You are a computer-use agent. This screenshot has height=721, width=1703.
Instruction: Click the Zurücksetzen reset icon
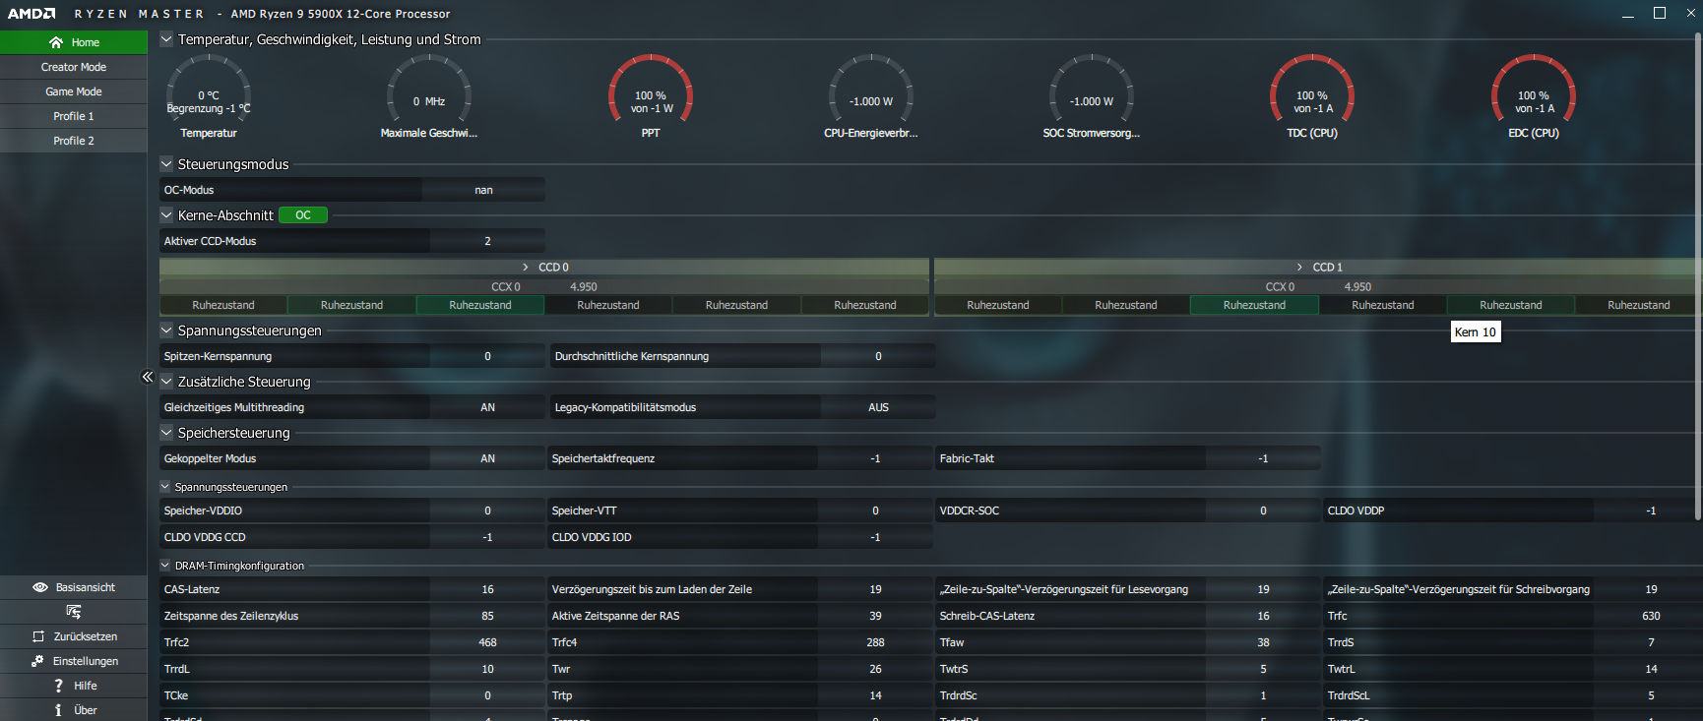tap(38, 636)
